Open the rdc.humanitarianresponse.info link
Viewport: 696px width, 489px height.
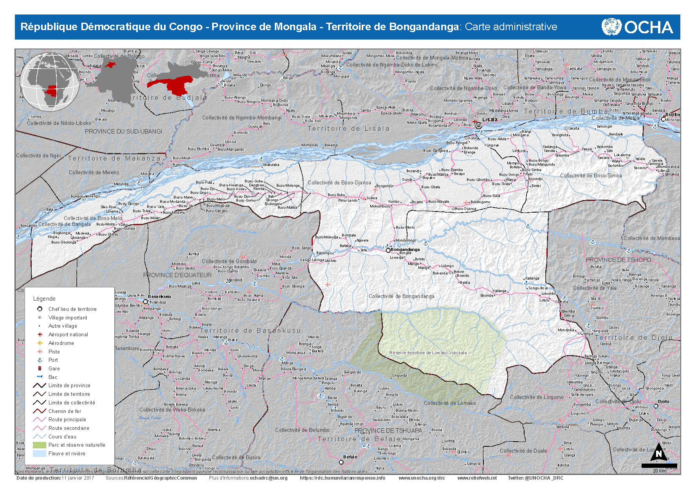point(343,478)
